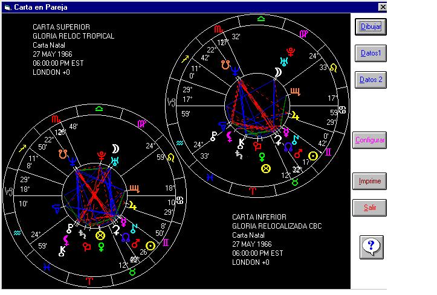Click the yellow Jupiter symbol in lower-left chart

click(x=132, y=206)
